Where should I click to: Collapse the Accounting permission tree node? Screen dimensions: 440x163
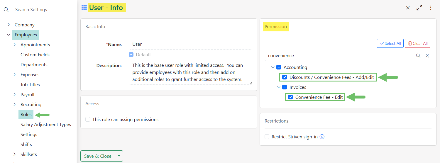[273, 67]
